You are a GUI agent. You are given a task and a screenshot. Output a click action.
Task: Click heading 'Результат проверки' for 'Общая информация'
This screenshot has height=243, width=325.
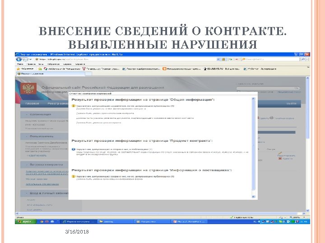[x=143, y=99]
